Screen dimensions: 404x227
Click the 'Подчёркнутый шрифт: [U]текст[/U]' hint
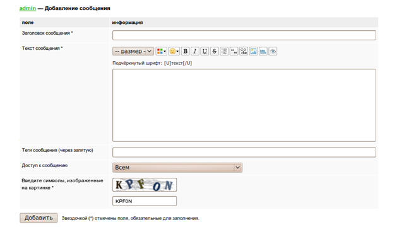pos(152,63)
